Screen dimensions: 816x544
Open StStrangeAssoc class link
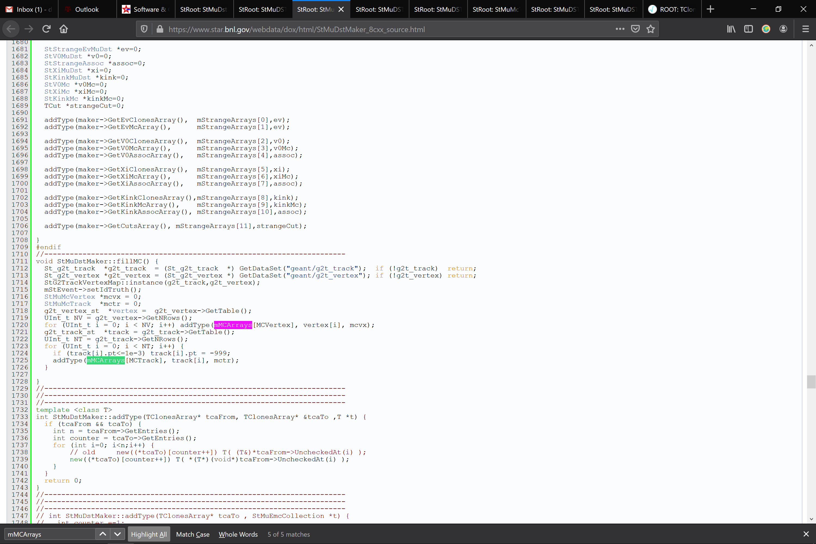[x=74, y=63]
